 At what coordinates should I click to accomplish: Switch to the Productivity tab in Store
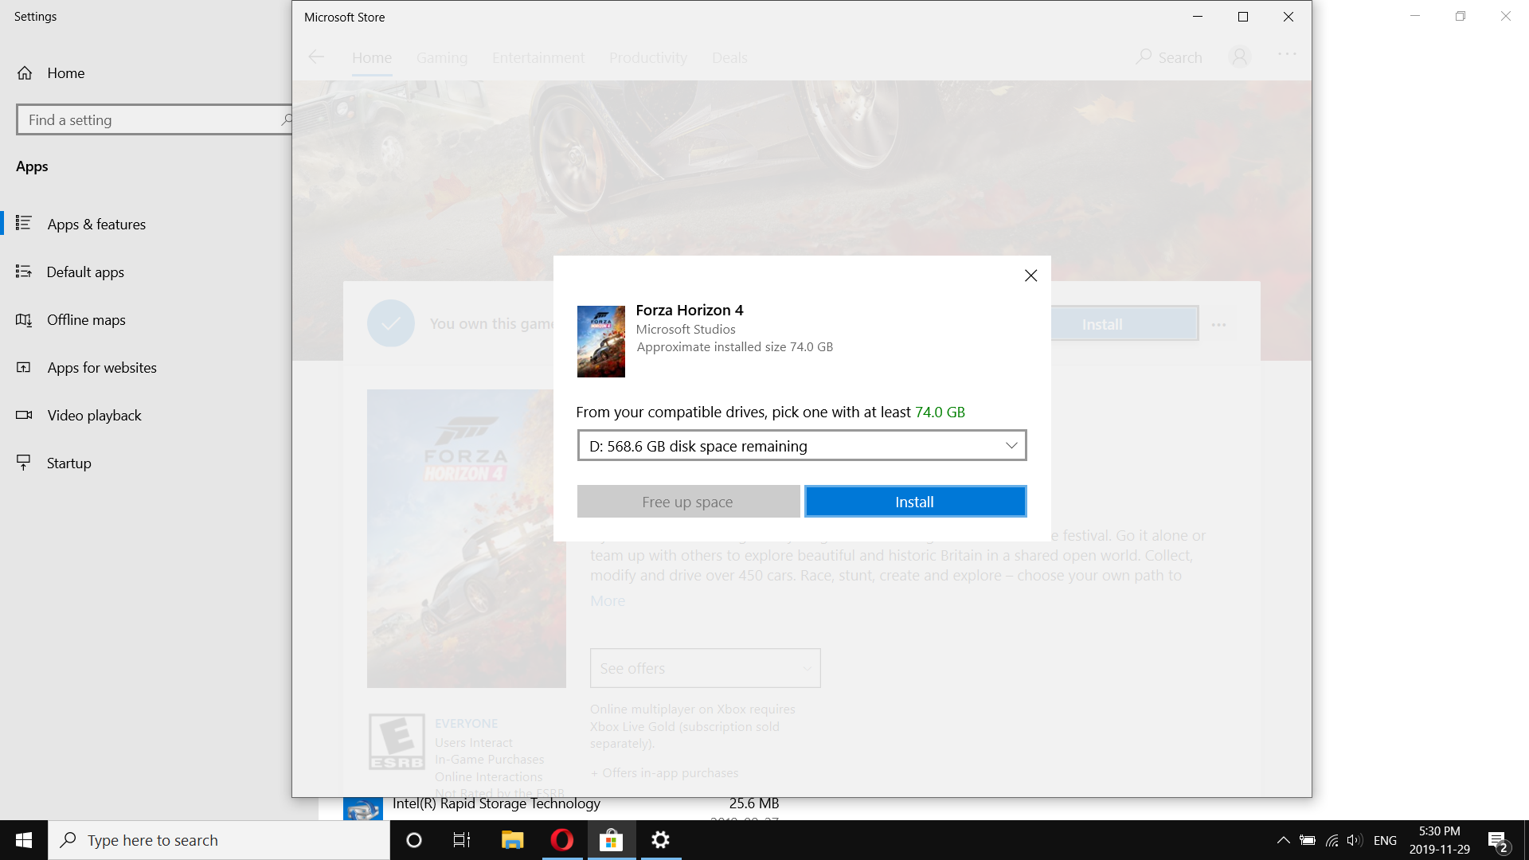click(x=648, y=58)
